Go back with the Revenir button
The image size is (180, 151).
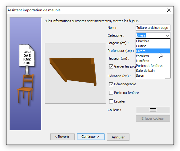pos(62,137)
